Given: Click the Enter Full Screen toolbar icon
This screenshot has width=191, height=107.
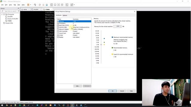Looking at the screenshot, I should [x=58, y=5].
